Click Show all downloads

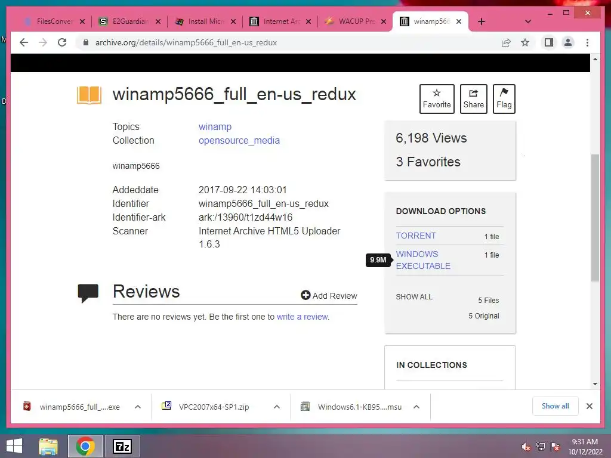click(556, 406)
